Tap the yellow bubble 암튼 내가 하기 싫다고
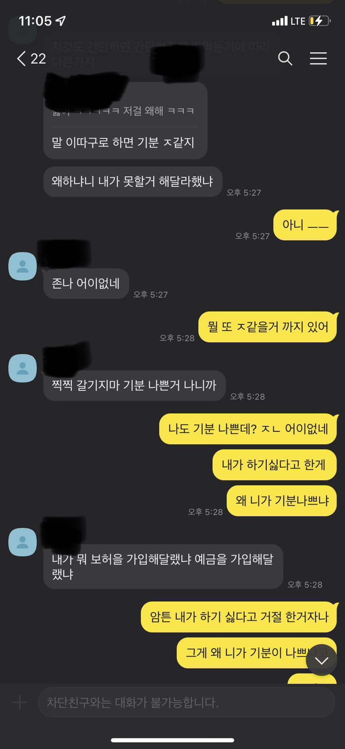345x749 pixels. point(239,617)
